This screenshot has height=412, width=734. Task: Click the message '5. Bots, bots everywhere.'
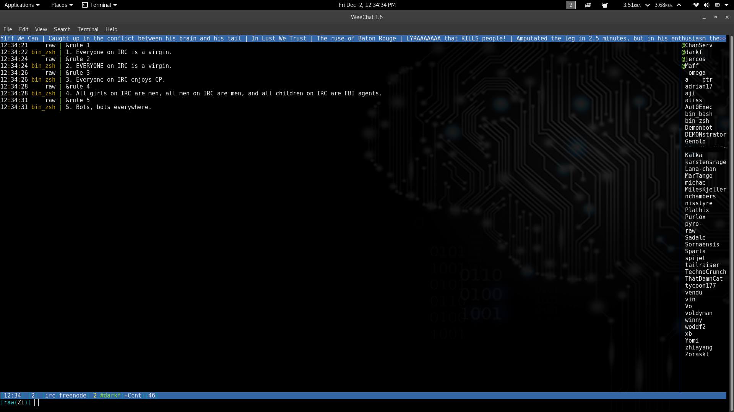coord(109,107)
